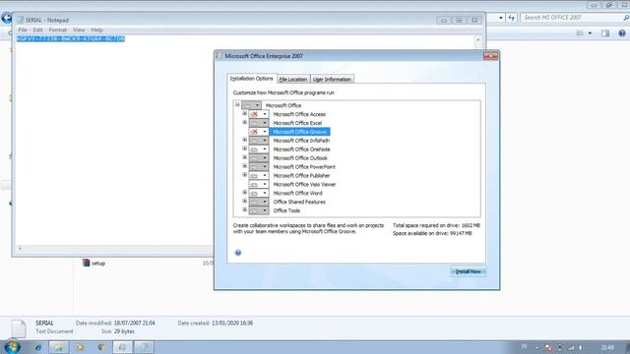Open the Windows Start menu orb
Viewport: 630px width, 354px height.
[x=12, y=347]
